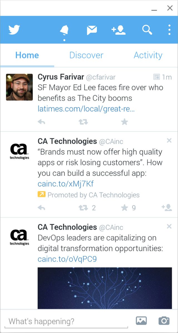Follow CA Technologies from promoted tweet
178x333 pixels.
coord(166,207)
